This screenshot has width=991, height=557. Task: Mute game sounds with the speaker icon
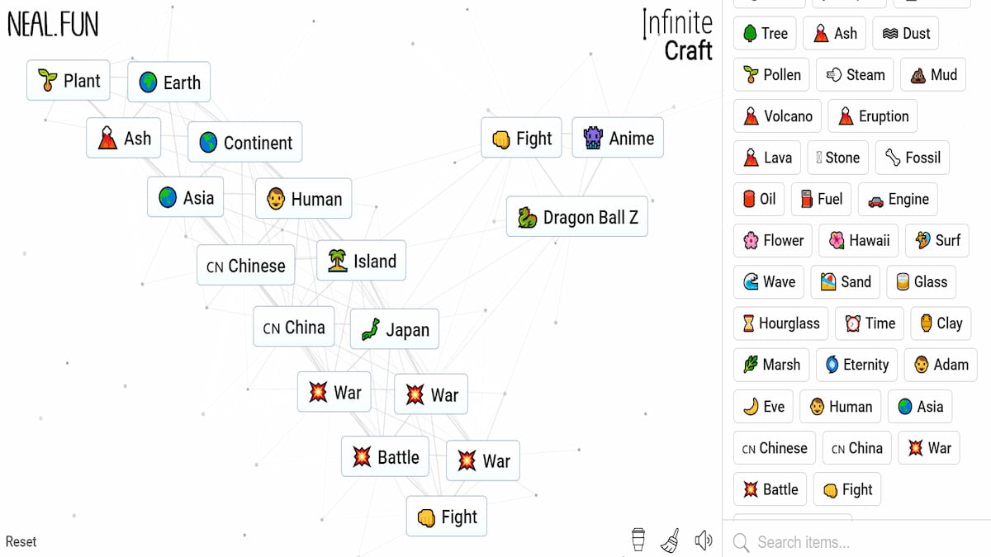[x=703, y=540]
